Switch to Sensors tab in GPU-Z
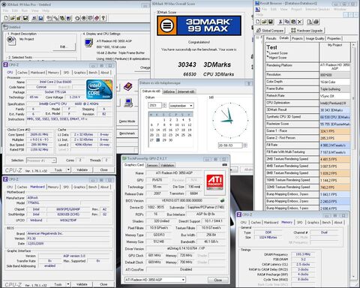Image resolution: width=360 pixels, height=288 pixels. [x=152, y=165]
